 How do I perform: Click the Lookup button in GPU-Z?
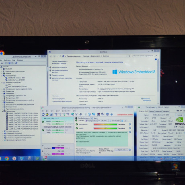point(180,115)
